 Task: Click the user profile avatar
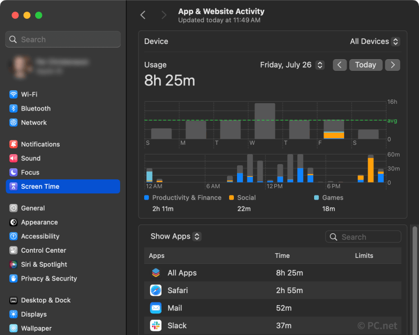(x=19, y=67)
